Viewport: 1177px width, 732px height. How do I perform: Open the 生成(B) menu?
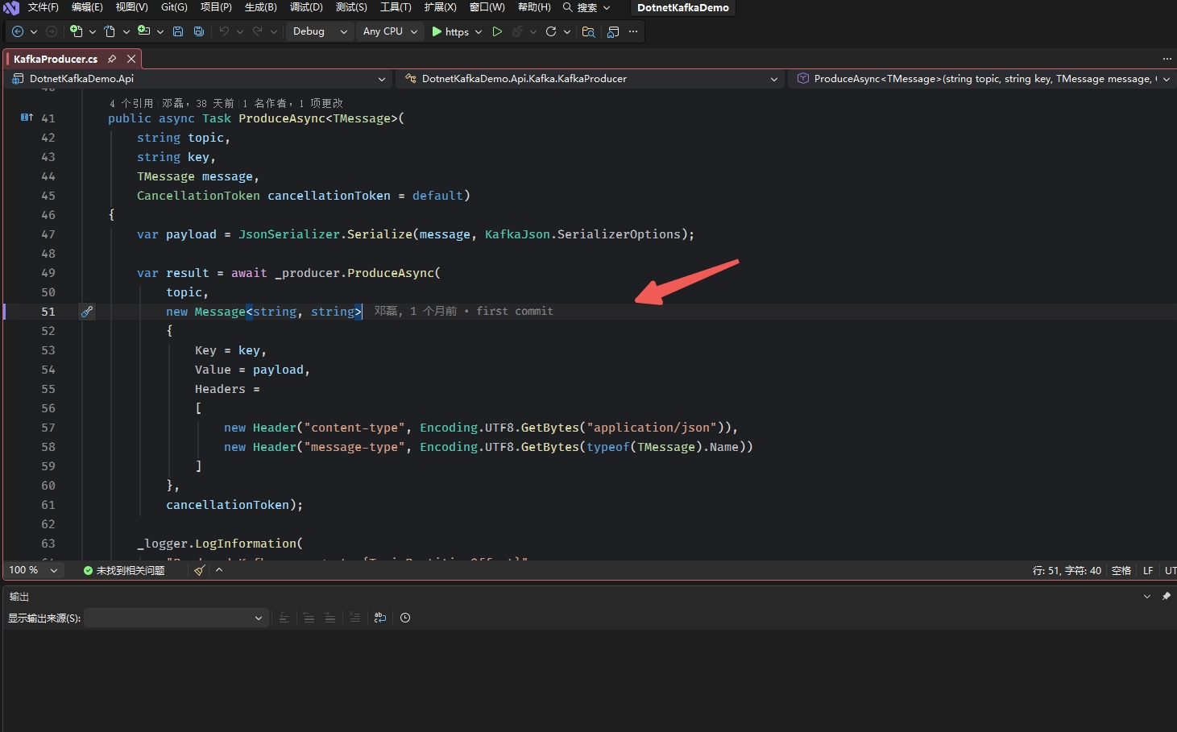[x=260, y=7]
